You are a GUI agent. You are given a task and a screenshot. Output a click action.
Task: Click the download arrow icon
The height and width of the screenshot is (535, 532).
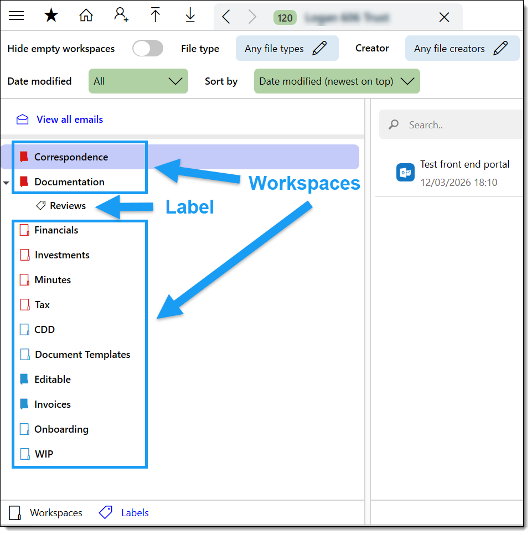coord(190,16)
